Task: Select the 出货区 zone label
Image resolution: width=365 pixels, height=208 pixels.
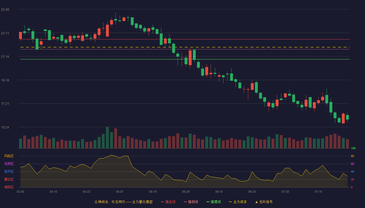Action: click(9, 164)
